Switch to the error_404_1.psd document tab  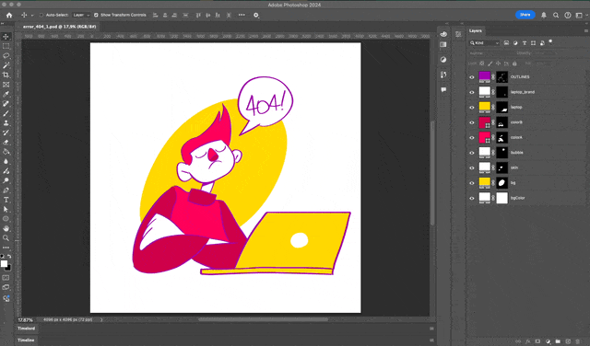(59, 27)
